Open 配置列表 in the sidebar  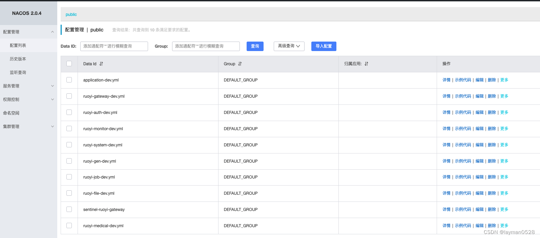[28, 45]
